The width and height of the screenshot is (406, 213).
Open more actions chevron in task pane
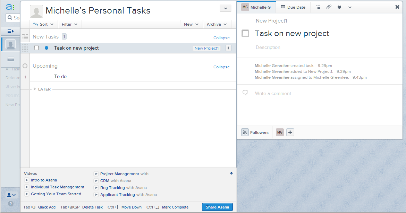point(350,7)
